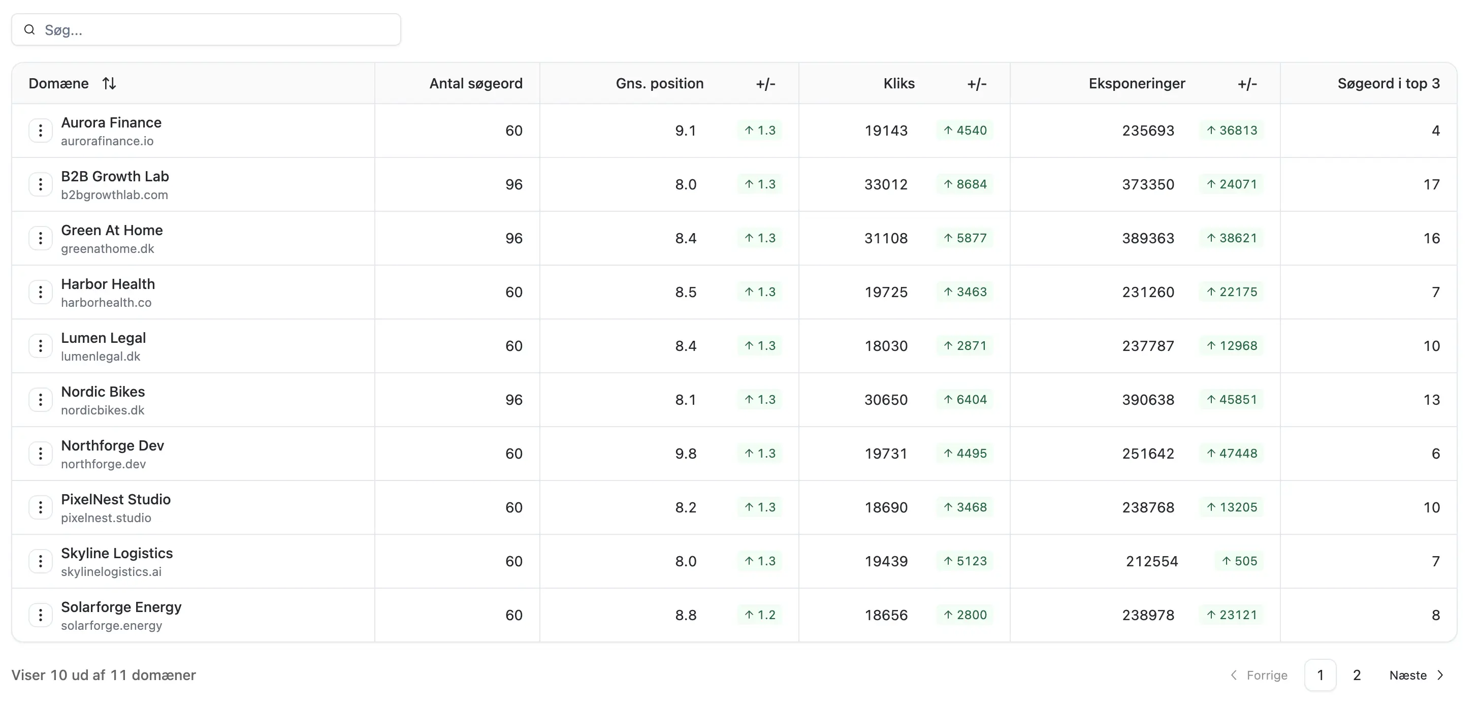Open the three-dot menu for Northforge Dev

(40, 453)
